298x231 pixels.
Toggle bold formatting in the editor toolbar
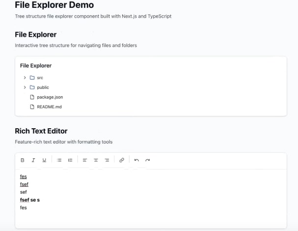(x=23, y=160)
